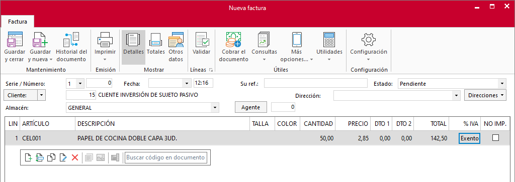Click Líneas group dialog launcher icon
Screen dimensions: 515x182
(211, 70)
